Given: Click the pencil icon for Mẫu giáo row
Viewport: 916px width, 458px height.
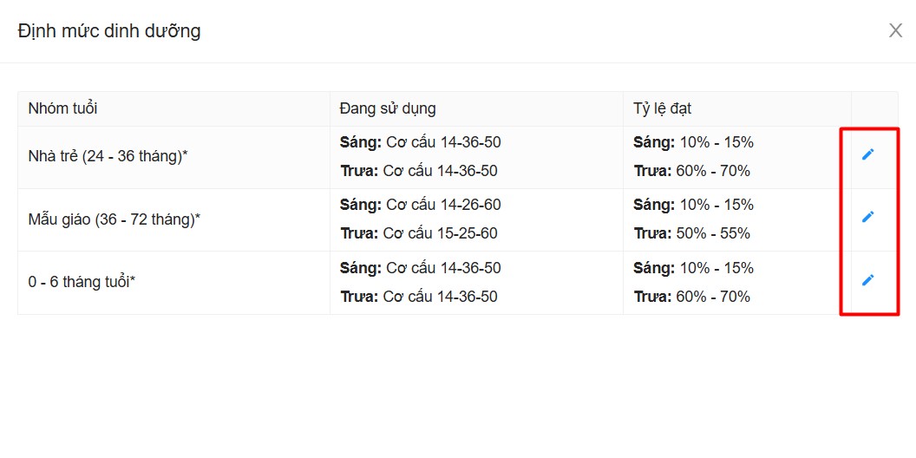Looking at the screenshot, I should [x=867, y=217].
